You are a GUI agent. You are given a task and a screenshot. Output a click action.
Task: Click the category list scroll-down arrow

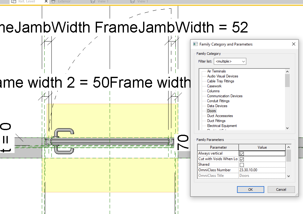[x=287, y=128]
